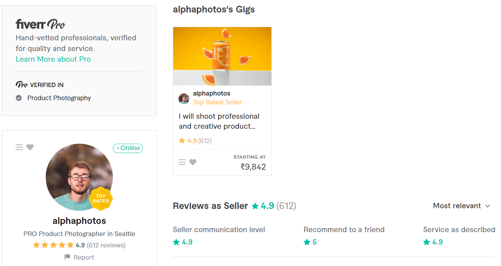Click the Top Rated badge on avatar
Image resolution: width=501 pixels, height=266 pixels.
[x=101, y=199]
